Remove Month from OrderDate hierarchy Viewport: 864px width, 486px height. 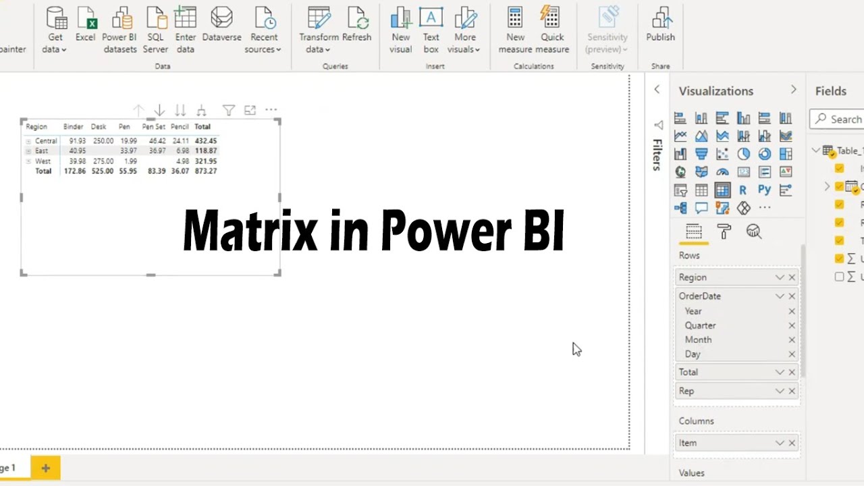(x=792, y=340)
